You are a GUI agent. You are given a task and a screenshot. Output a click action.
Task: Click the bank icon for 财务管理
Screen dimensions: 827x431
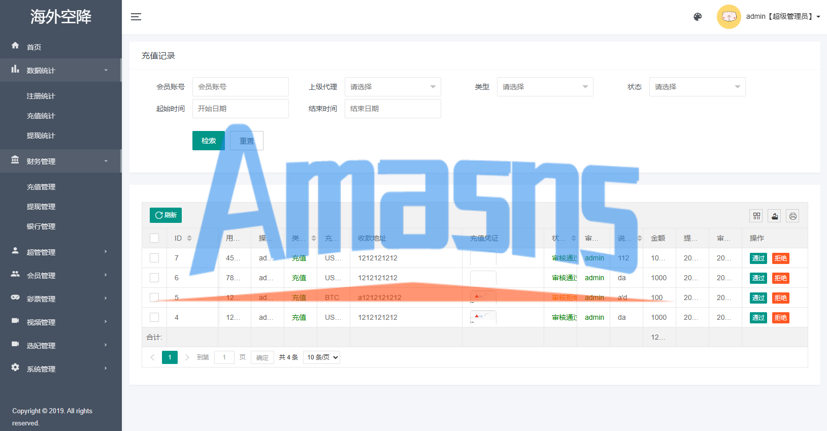15,160
